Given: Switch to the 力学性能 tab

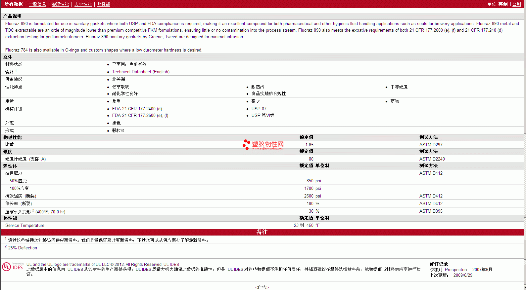Looking at the screenshot, I should (83, 4).
